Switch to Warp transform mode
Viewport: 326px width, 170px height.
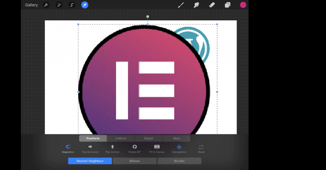(x=176, y=138)
